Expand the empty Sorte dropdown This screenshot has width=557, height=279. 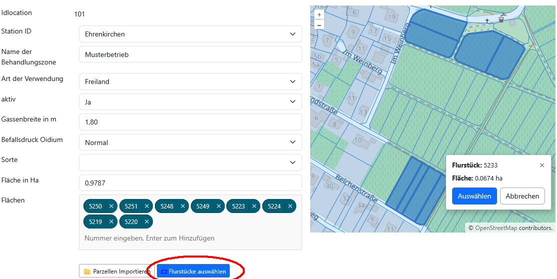190,162
